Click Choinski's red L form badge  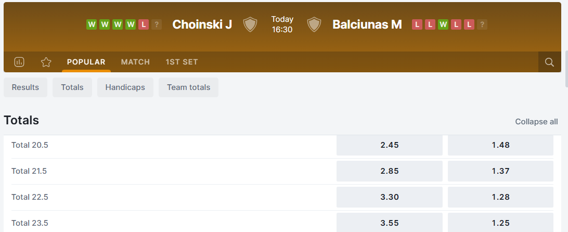(144, 24)
